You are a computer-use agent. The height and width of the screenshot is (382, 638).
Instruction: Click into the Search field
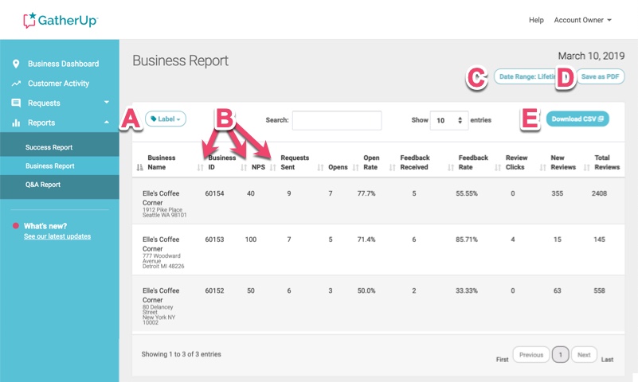point(337,120)
